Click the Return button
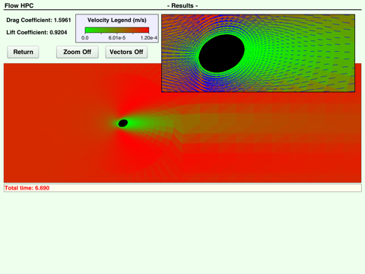365x274 pixels. click(23, 52)
